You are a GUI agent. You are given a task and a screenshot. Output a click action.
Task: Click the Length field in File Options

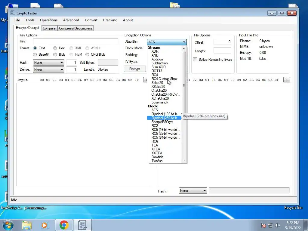point(222,51)
